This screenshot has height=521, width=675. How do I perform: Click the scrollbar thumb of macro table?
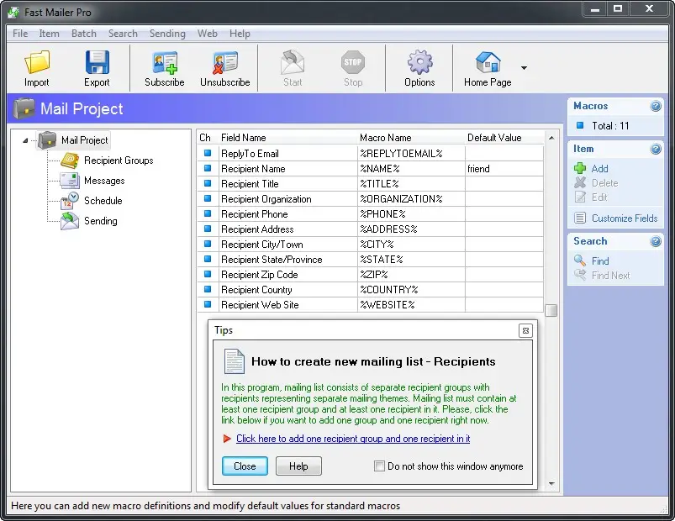click(551, 310)
